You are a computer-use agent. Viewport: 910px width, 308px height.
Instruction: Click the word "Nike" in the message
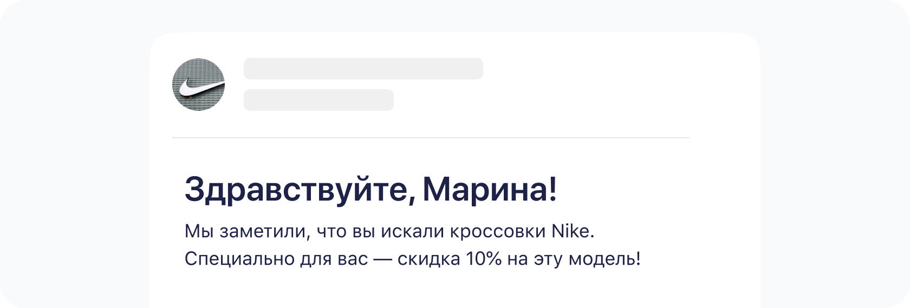tap(573, 231)
